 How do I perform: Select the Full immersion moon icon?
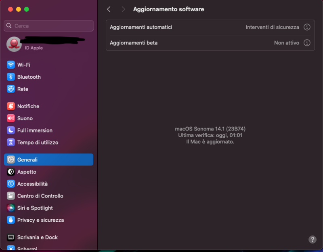(x=11, y=130)
